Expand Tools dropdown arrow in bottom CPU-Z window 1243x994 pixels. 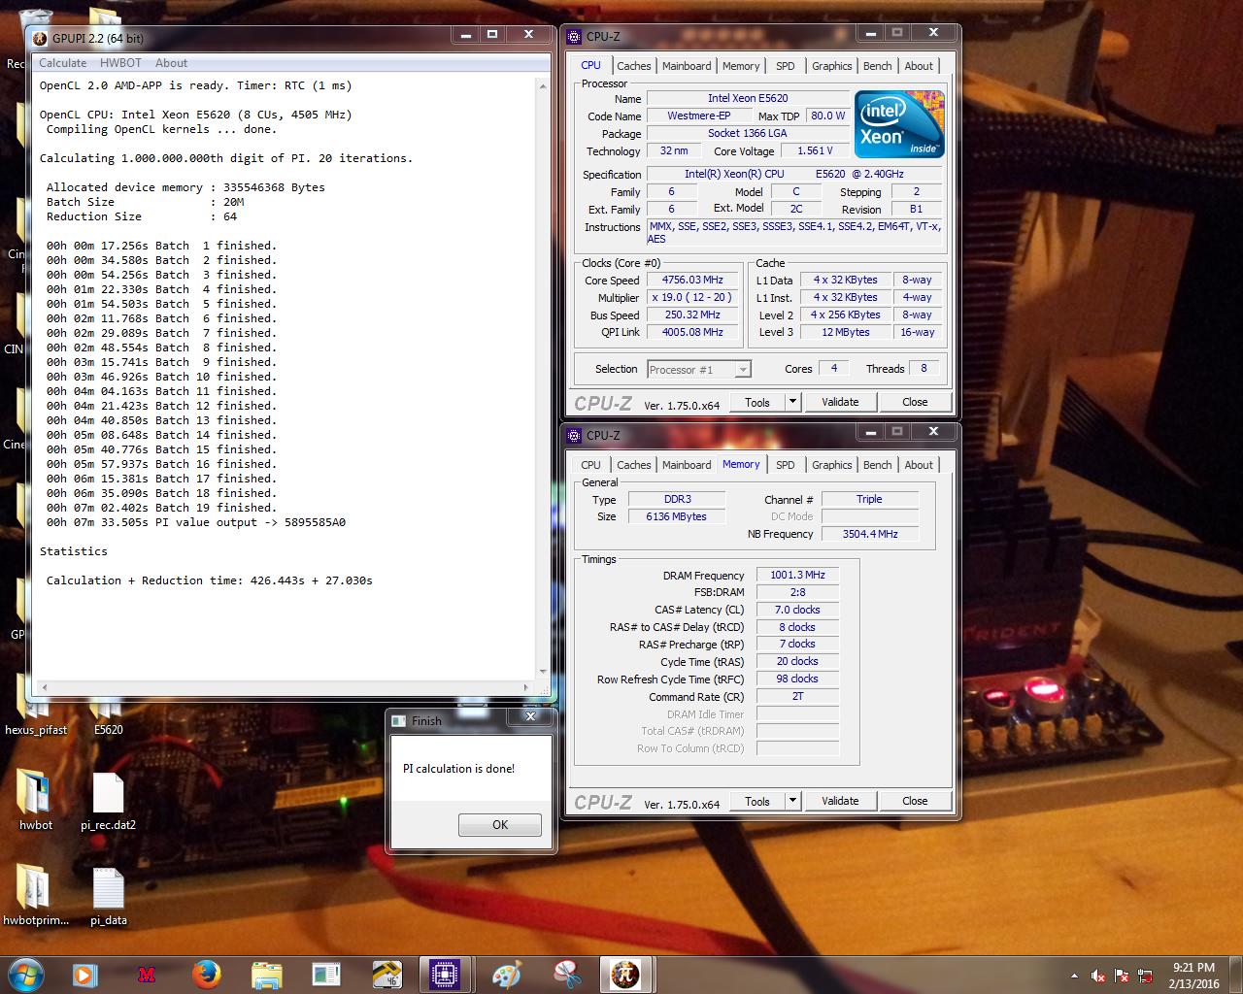click(x=792, y=801)
